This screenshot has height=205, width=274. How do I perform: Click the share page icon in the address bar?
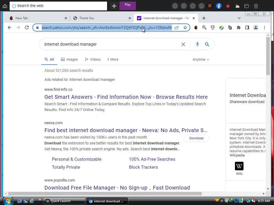coord(177,27)
